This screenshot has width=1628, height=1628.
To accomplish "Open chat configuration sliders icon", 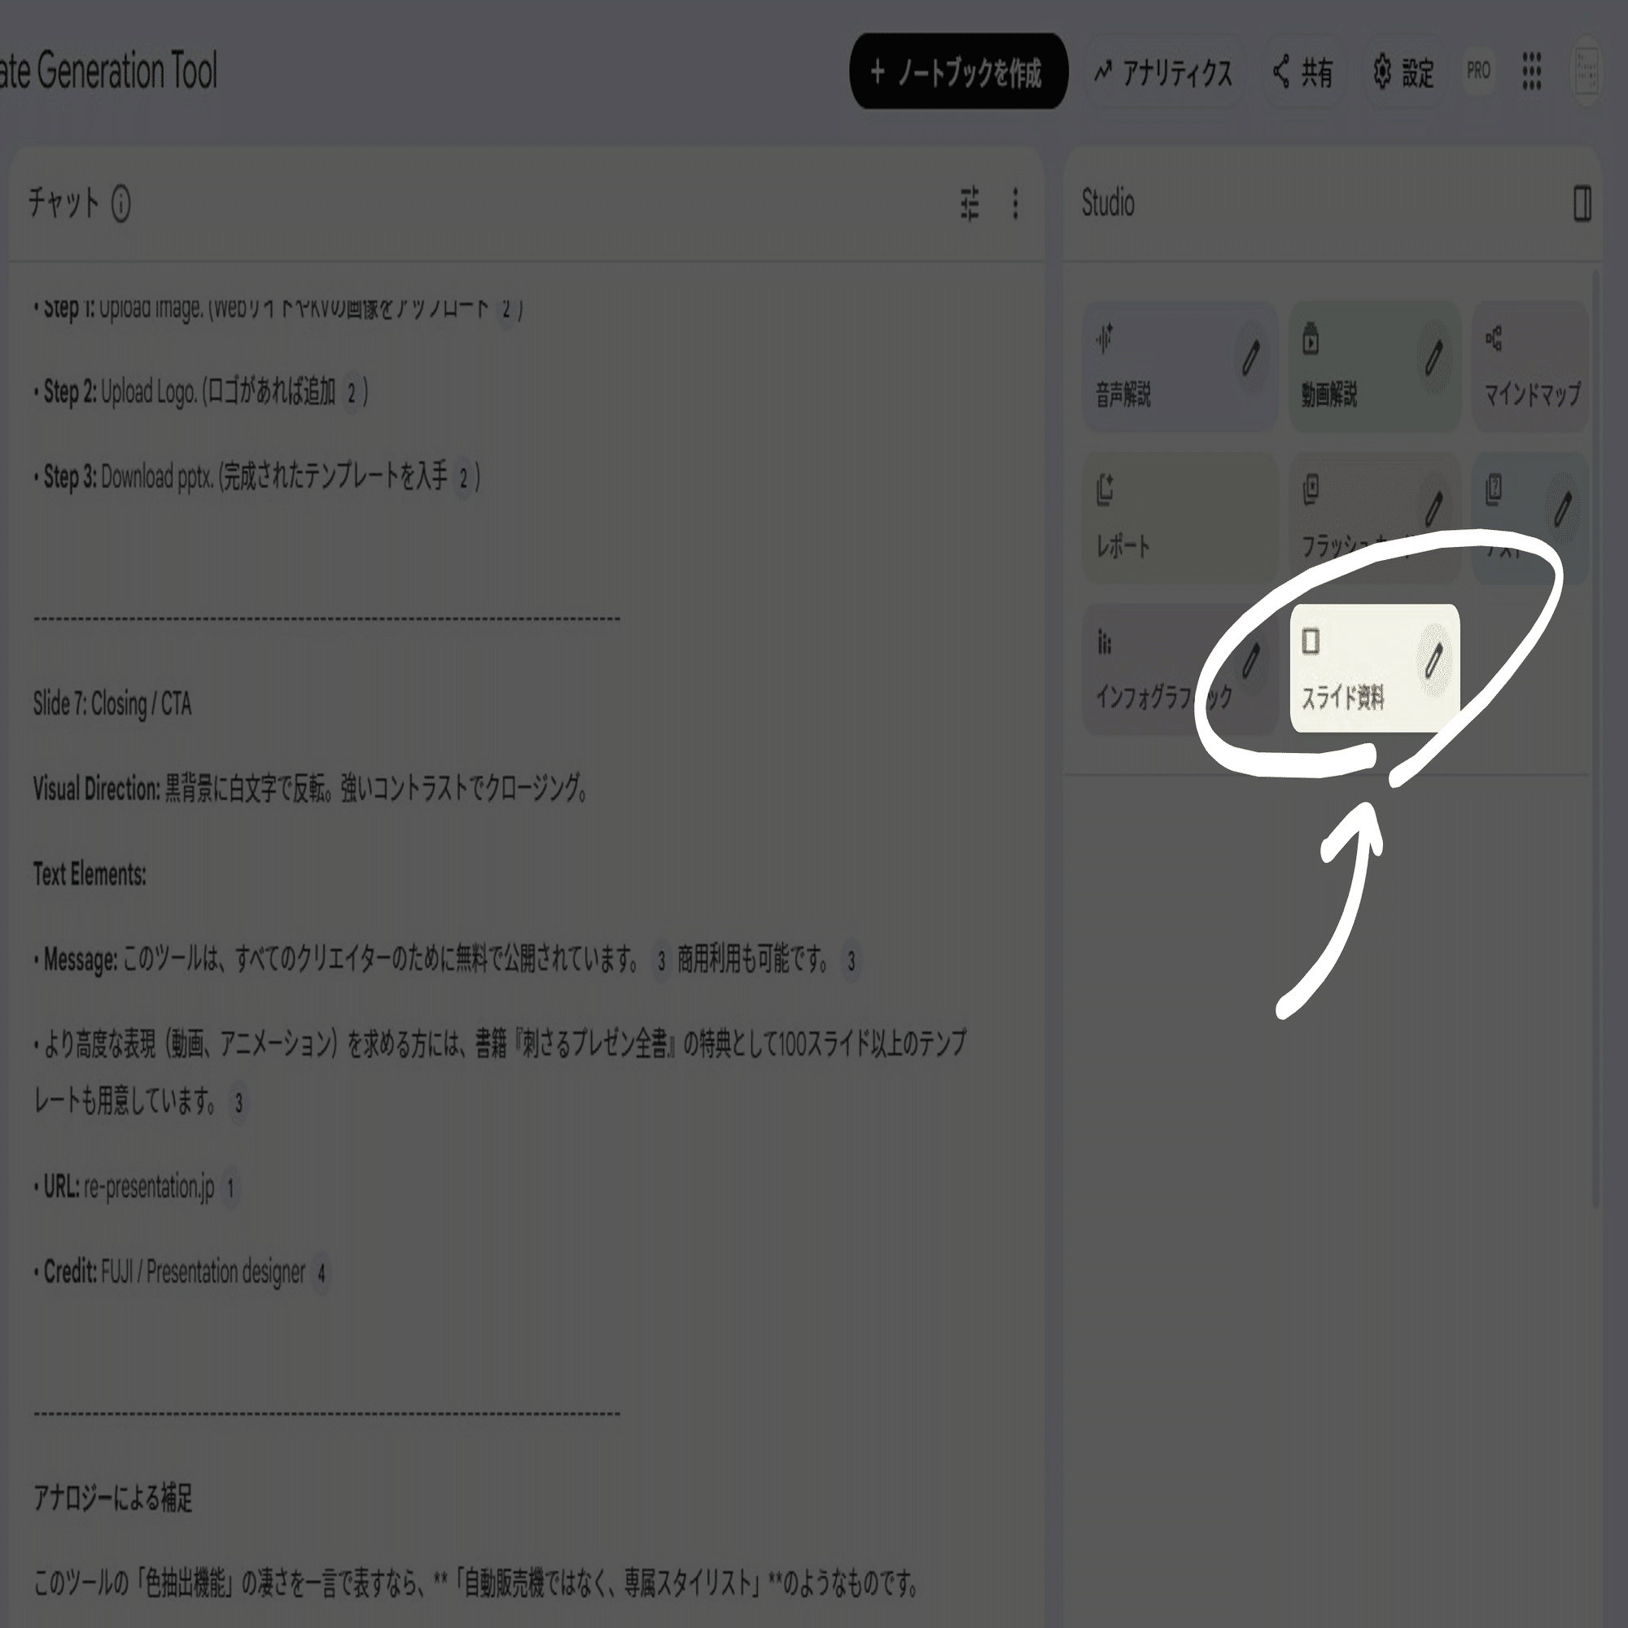I will tap(970, 204).
